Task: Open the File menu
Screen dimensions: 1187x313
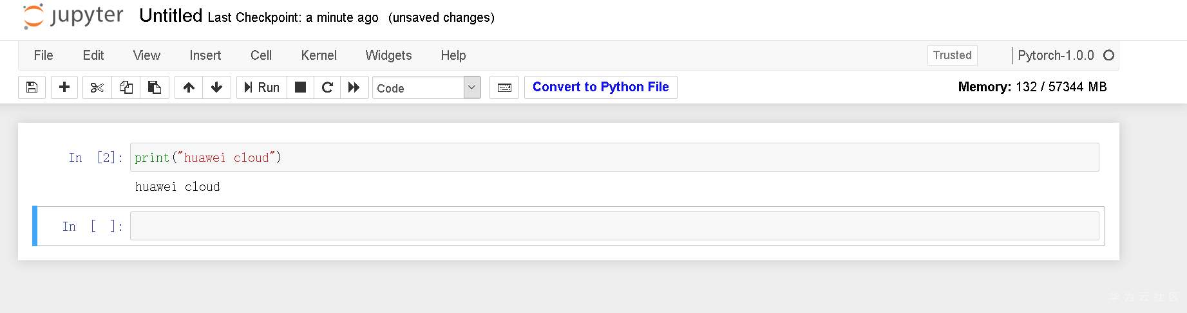Action: click(43, 55)
